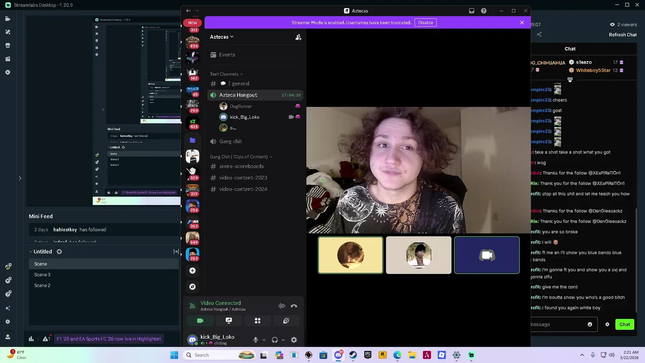Open Streamlabs Editor icon in sidebar
Screen dimensions: 645x363
[x=8, y=19]
